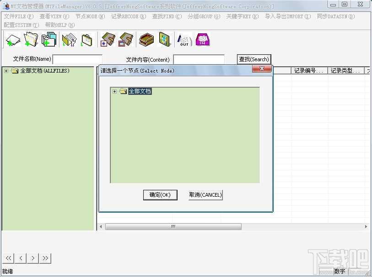Screen dimensions: 372x277
Task: Click the 文件名称(Name) input field
Action: point(78,59)
